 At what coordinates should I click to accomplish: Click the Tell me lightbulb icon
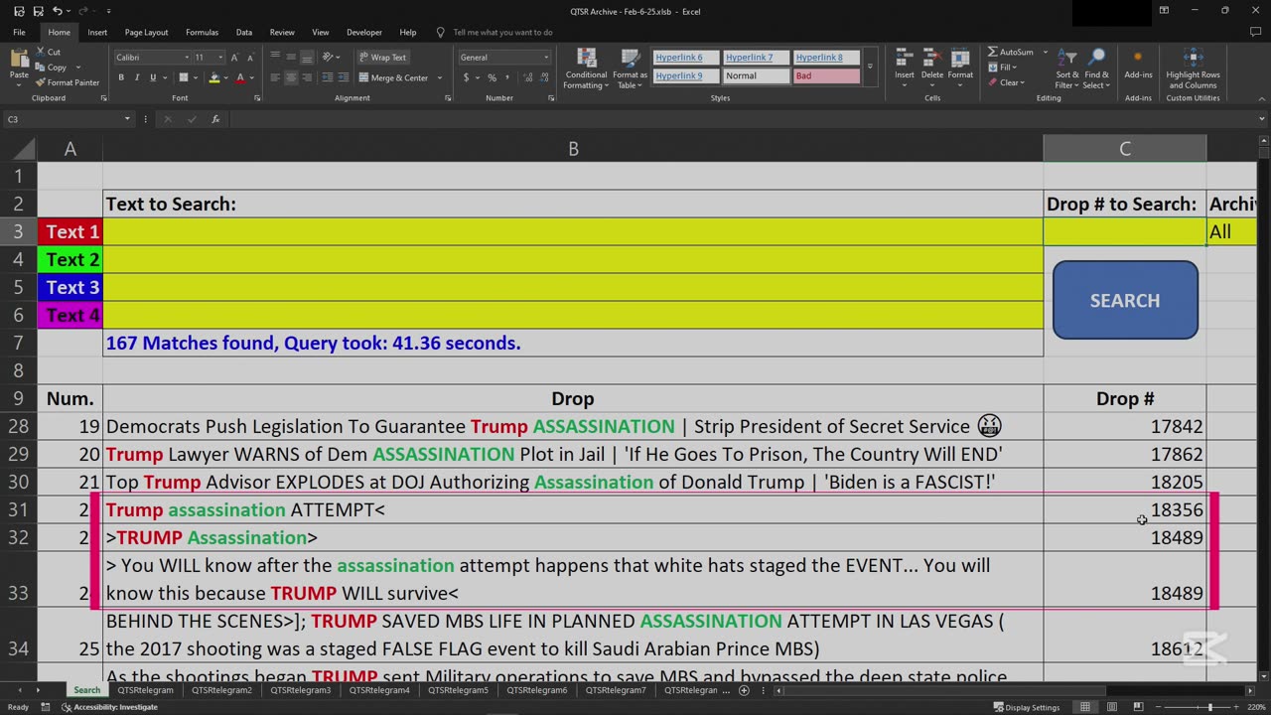441,32
